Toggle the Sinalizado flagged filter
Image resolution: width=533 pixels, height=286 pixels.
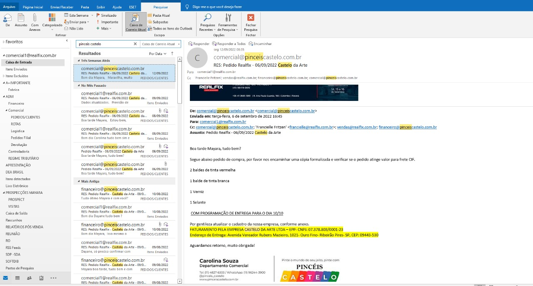pyautogui.click(x=106, y=15)
